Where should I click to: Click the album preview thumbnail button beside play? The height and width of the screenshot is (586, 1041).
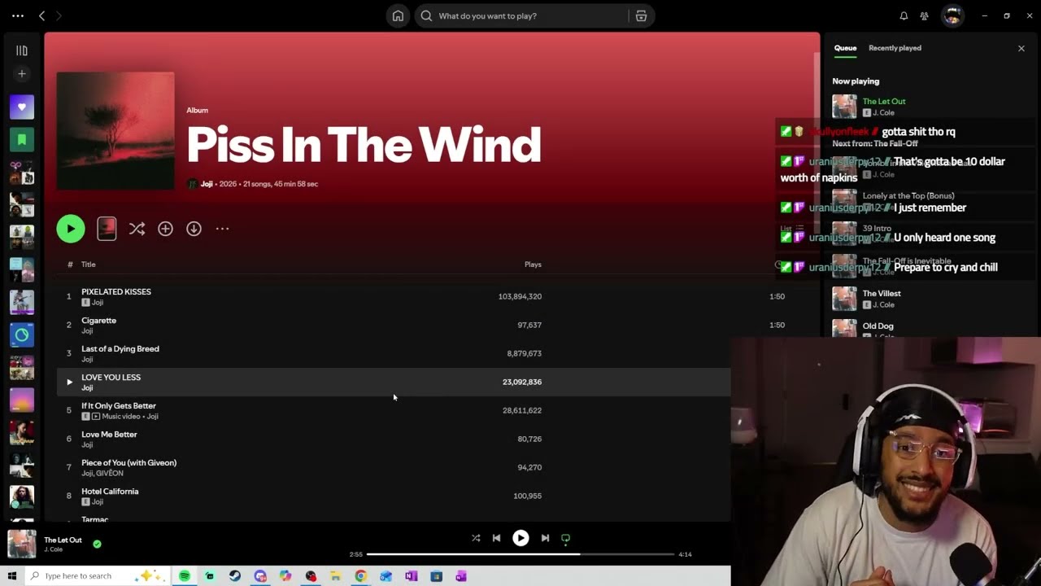pyautogui.click(x=107, y=229)
